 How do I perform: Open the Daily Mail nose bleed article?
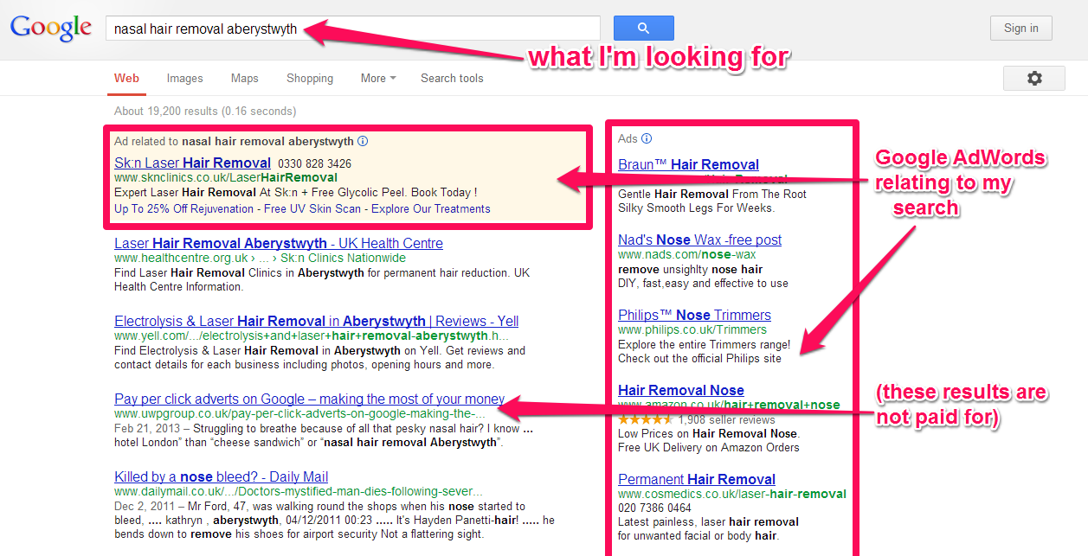[221, 476]
